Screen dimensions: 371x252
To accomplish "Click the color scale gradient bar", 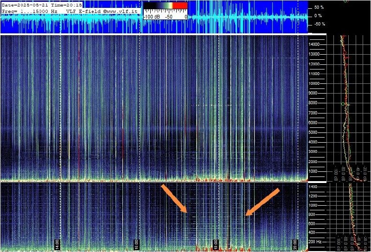I will [166, 6].
